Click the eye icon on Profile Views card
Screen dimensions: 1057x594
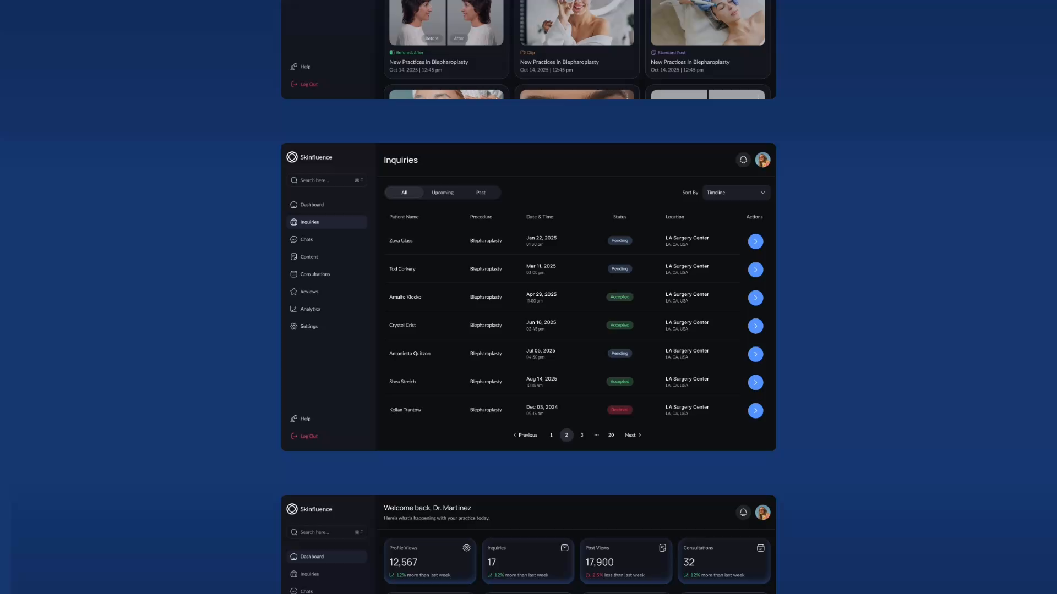click(x=466, y=548)
